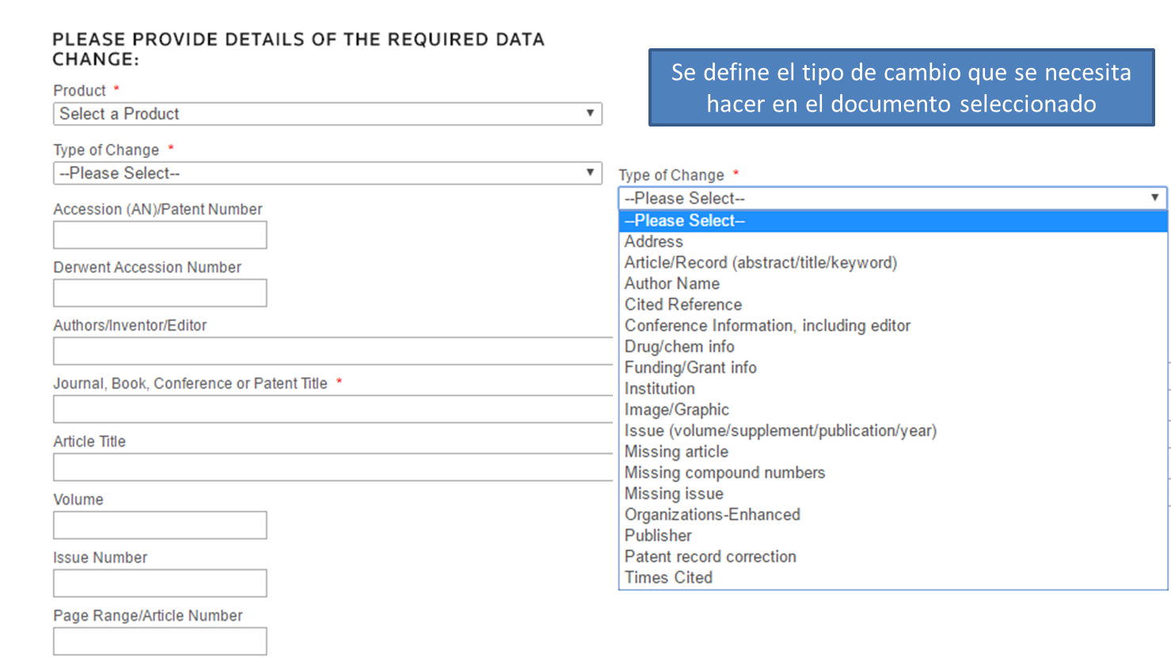1171x661 pixels.
Task: Choose 'Institution' from the list
Action: [x=892, y=388]
